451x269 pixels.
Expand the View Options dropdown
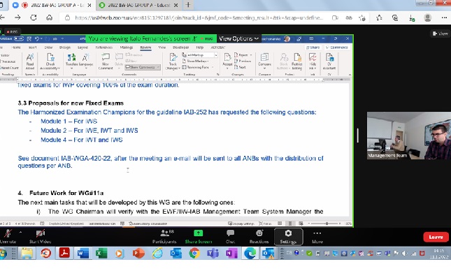(x=238, y=38)
